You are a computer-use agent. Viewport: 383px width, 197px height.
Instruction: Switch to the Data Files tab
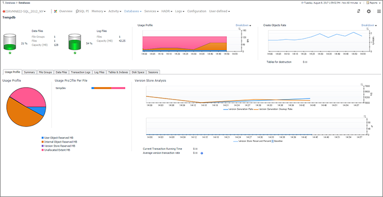[x=61, y=72]
